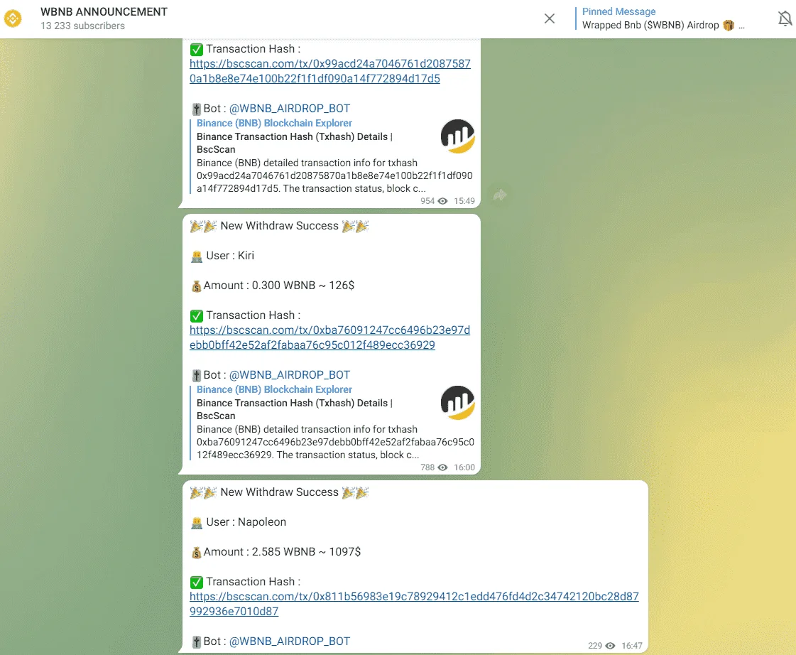
Task: Click New Withdraw Success heading in Kiri message
Action: click(x=279, y=226)
